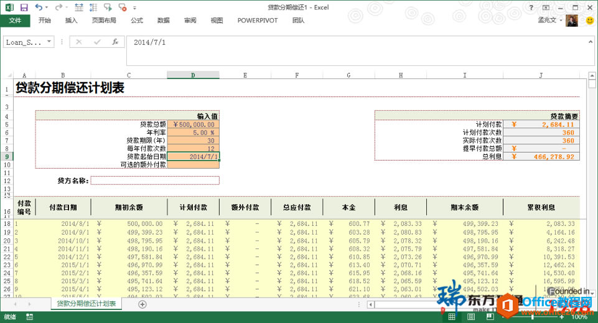This screenshot has height=323, width=598.
Task: Add a new sheet with plus icon
Action: coord(142,304)
